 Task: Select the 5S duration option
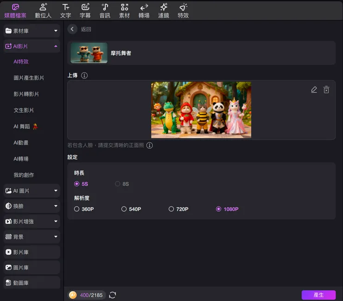[81, 184]
